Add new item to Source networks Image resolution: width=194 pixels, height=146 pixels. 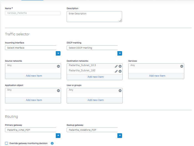tap(34, 76)
